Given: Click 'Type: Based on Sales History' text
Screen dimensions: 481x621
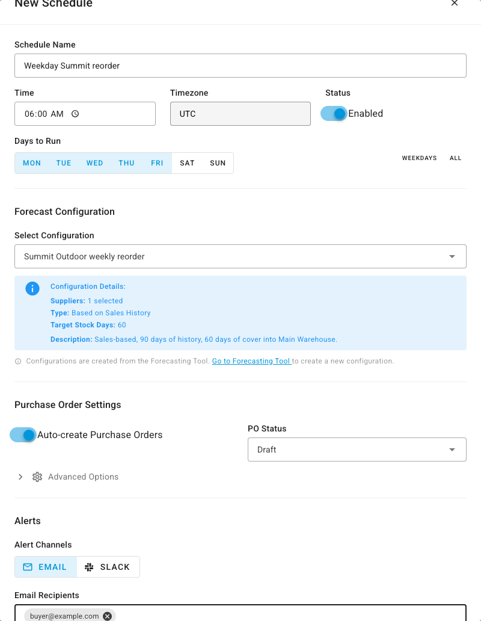Looking at the screenshot, I should coord(100,313).
